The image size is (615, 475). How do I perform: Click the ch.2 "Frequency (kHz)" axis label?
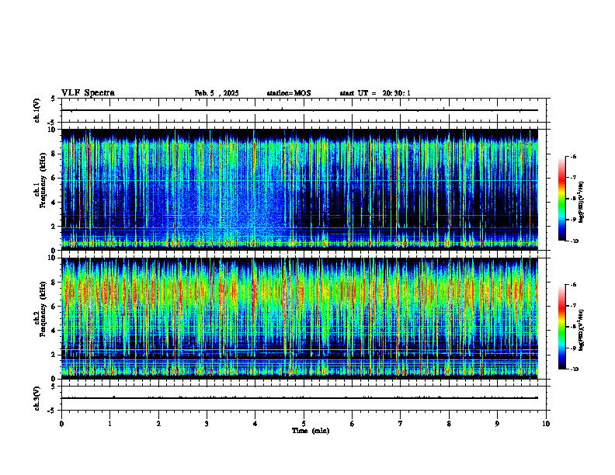click(x=43, y=309)
